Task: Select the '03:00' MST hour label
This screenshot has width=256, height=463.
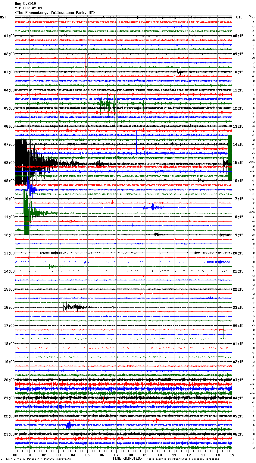Action: tap(9, 72)
